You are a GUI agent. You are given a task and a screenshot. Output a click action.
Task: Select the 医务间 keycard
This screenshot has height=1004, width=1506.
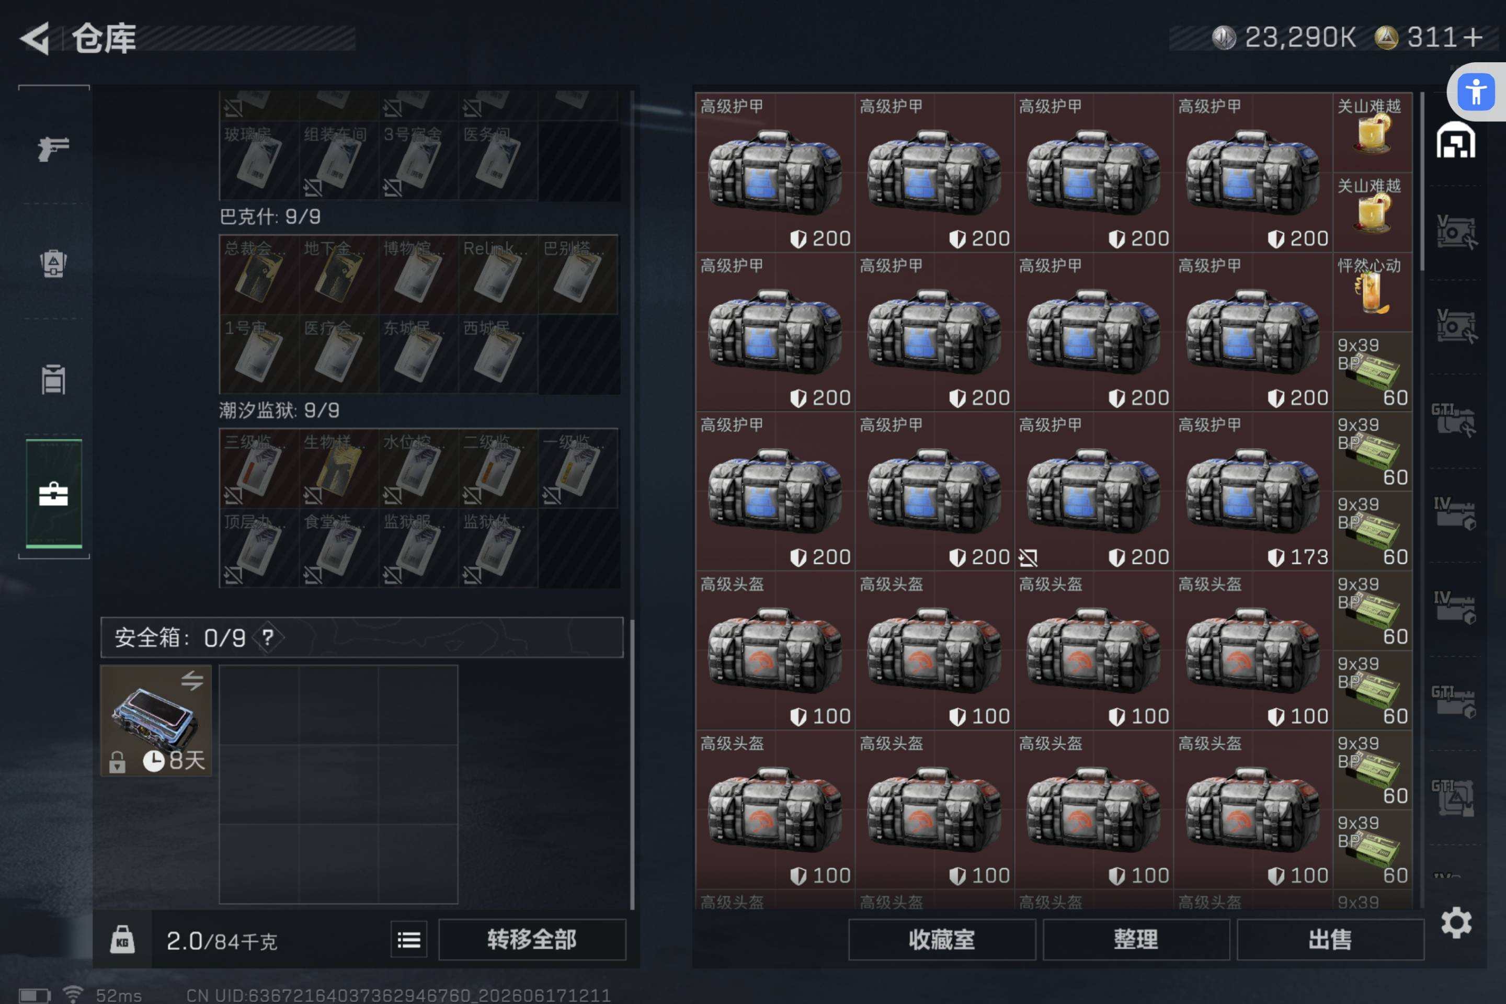(x=498, y=161)
